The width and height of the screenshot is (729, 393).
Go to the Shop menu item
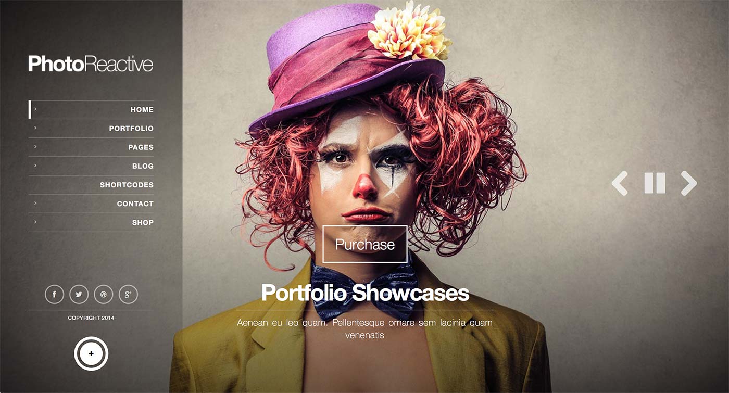coord(91,222)
